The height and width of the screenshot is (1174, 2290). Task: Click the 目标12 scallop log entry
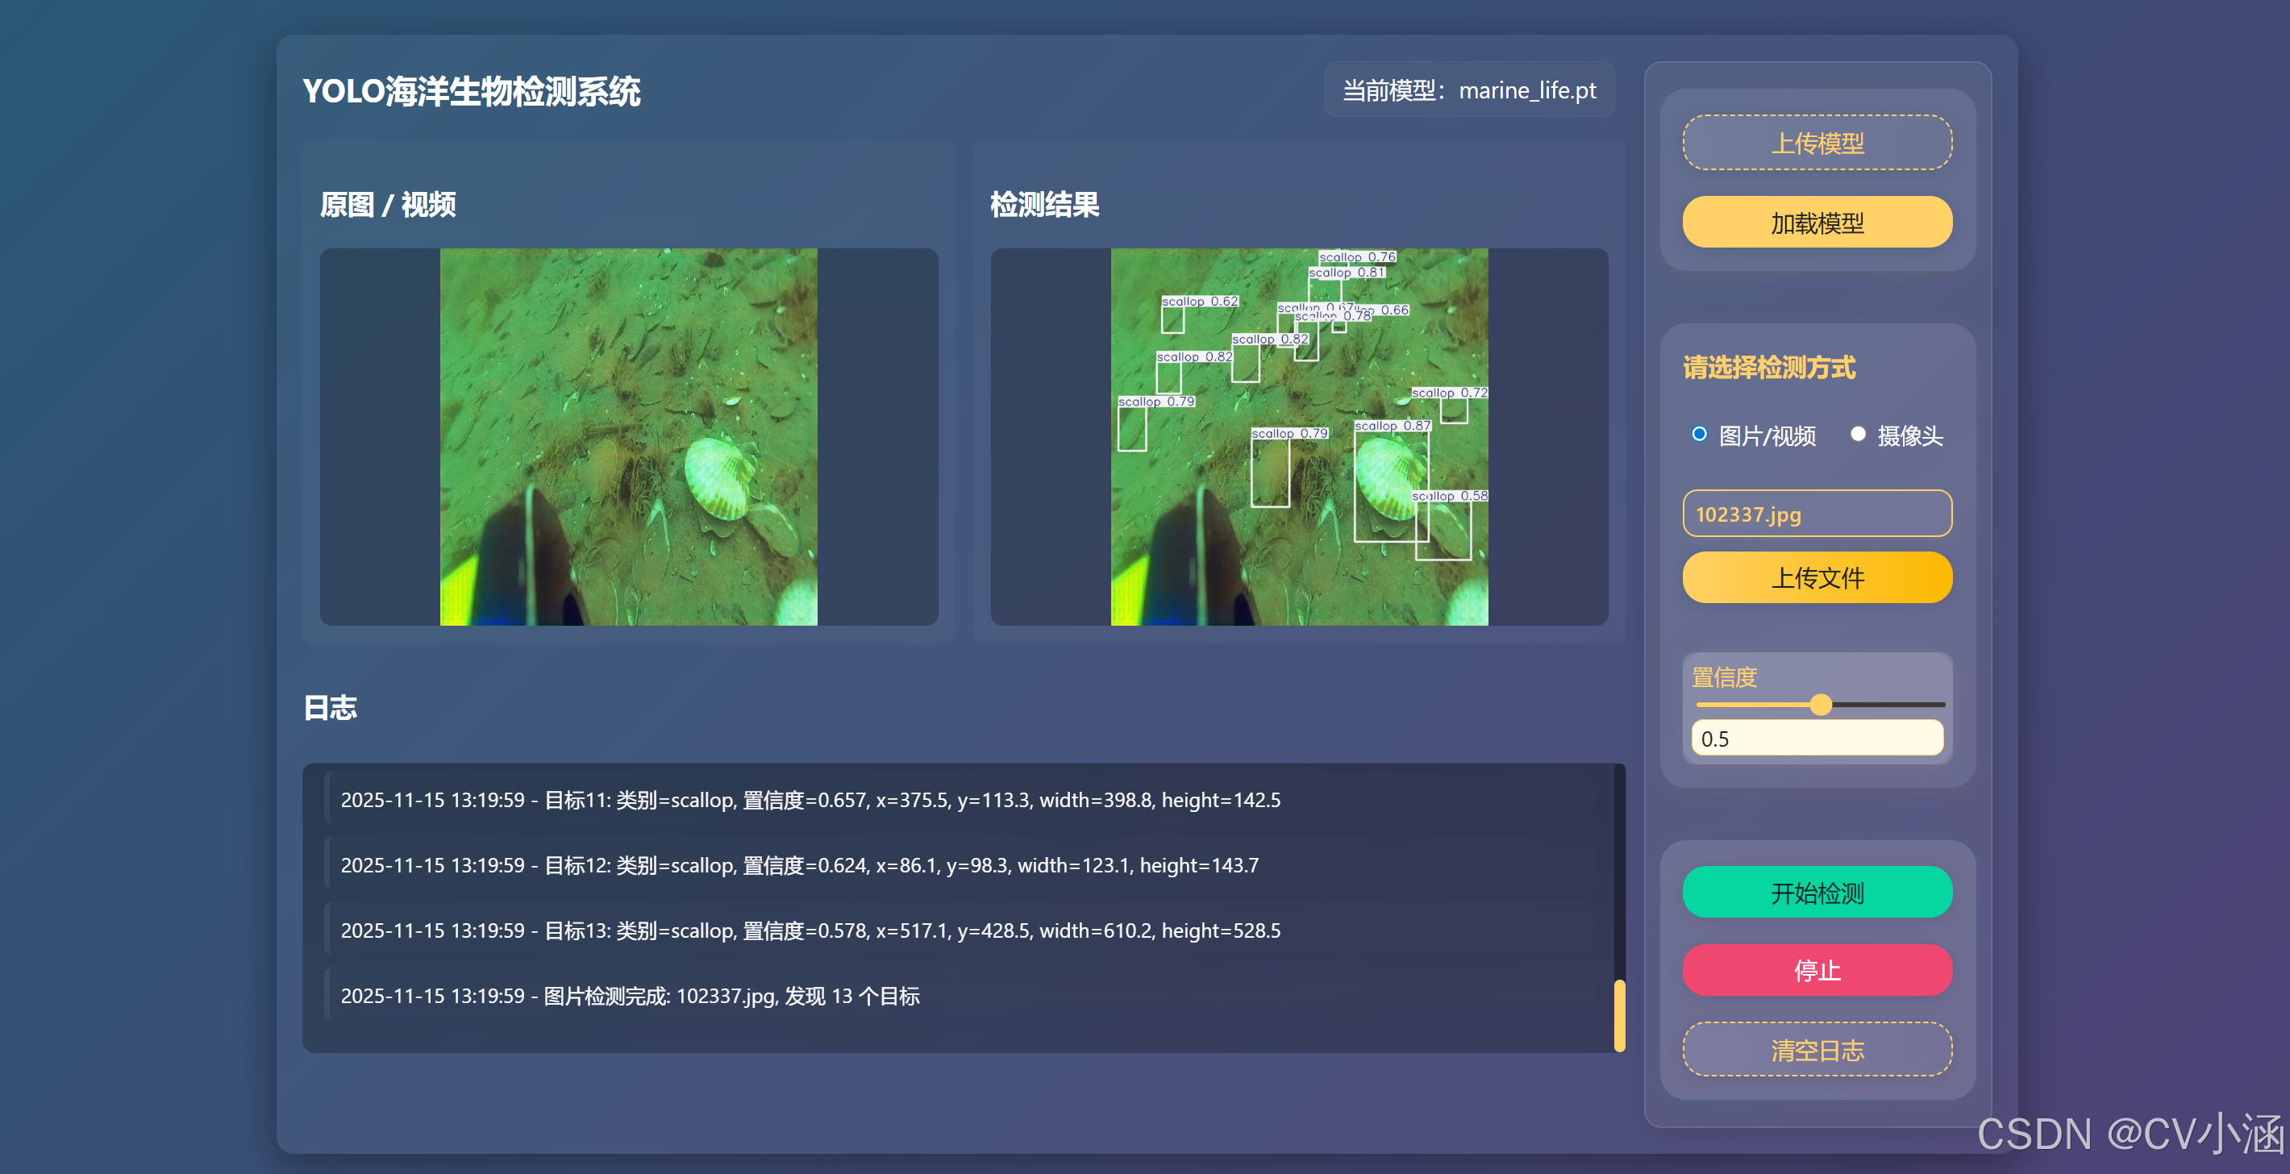click(x=799, y=864)
